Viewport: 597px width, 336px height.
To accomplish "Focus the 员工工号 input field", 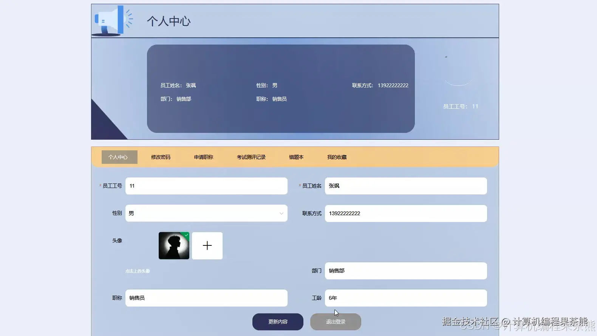I will (206, 186).
